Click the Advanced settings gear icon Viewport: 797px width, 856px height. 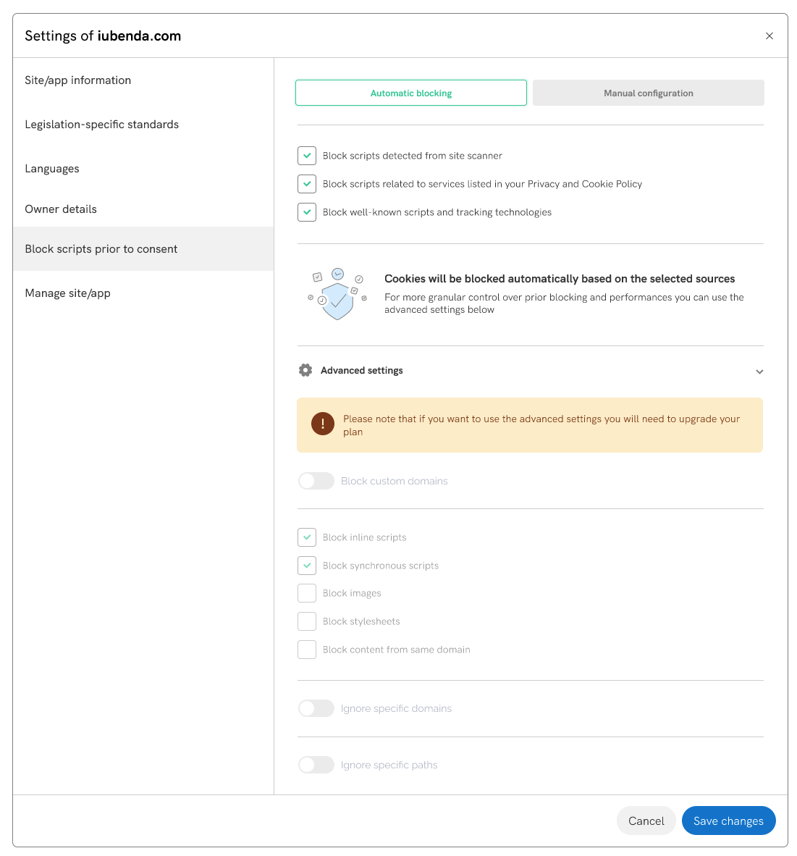click(305, 370)
